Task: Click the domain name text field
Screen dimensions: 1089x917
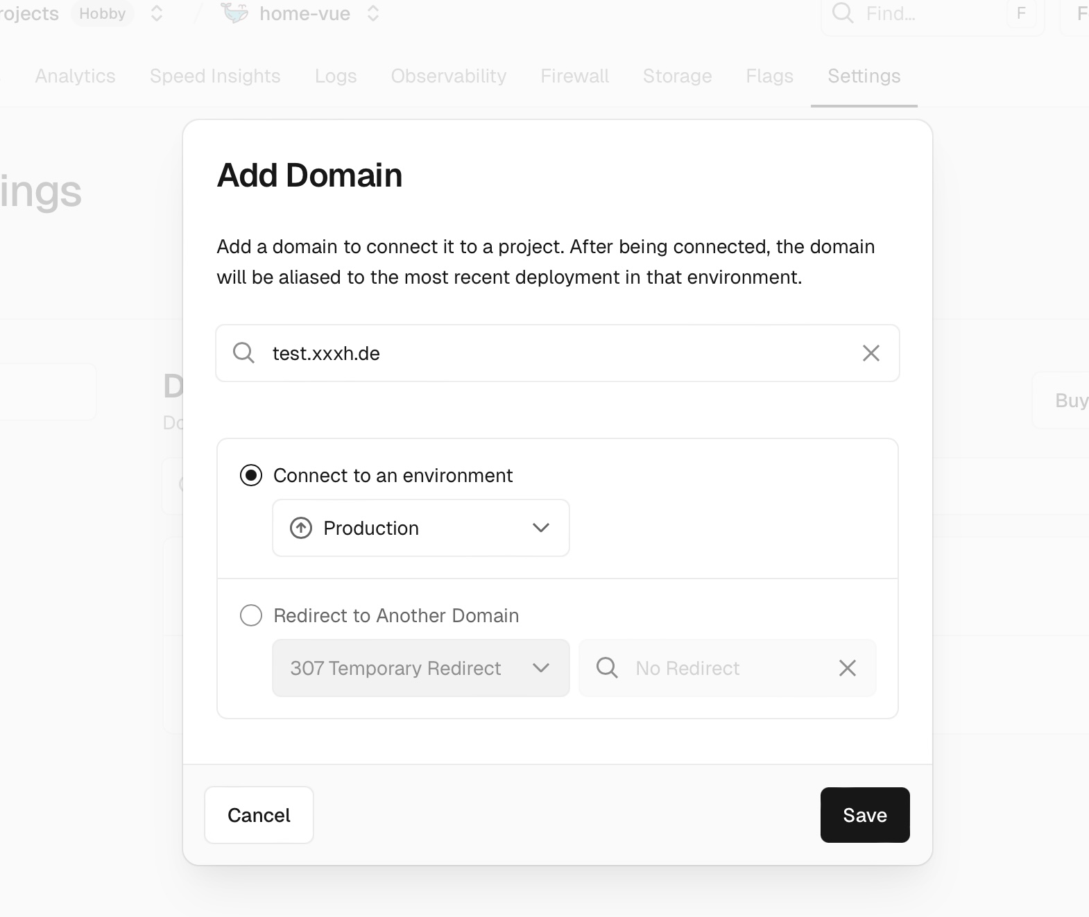Action: click(x=555, y=353)
